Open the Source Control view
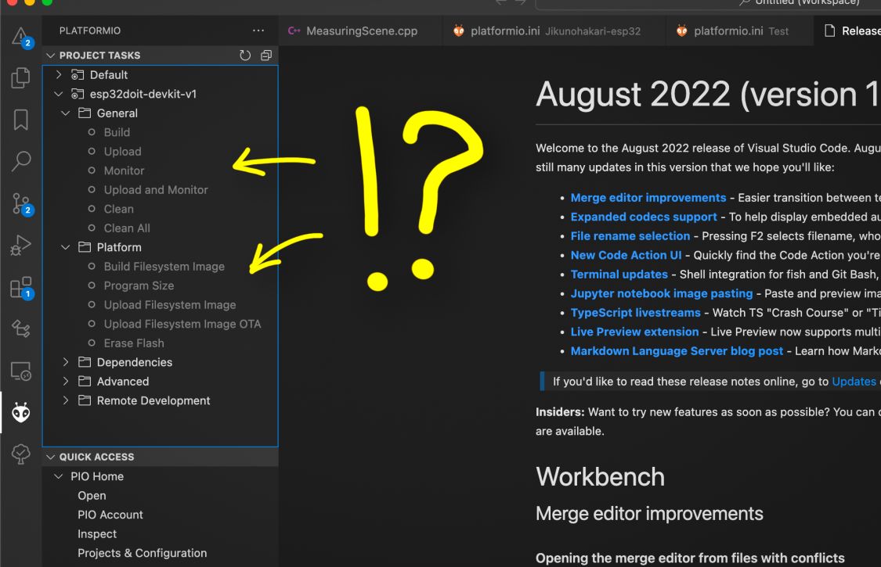The height and width of the screenshot is (567, 881). tap(21, 204)
